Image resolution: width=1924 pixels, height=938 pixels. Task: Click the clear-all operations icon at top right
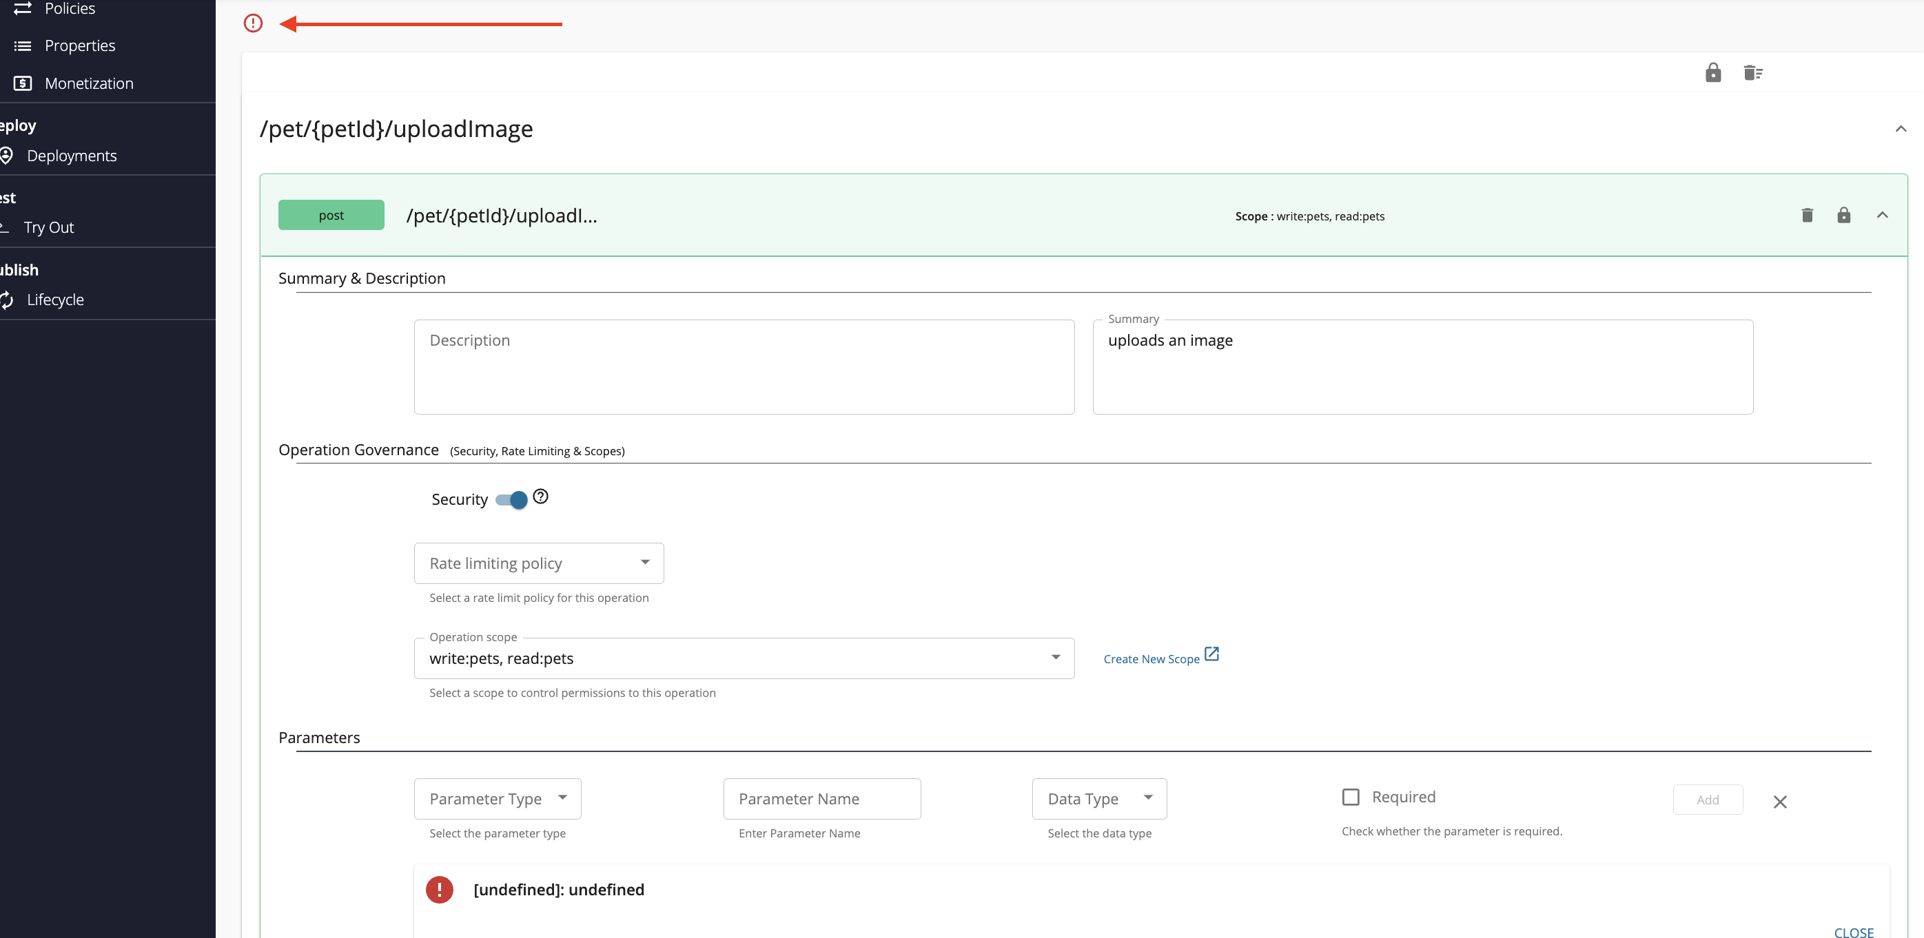pyautogui.click(x=1752, y=72)
